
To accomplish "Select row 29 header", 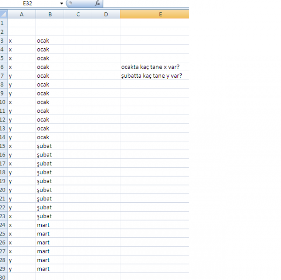I will click(4, 269).
